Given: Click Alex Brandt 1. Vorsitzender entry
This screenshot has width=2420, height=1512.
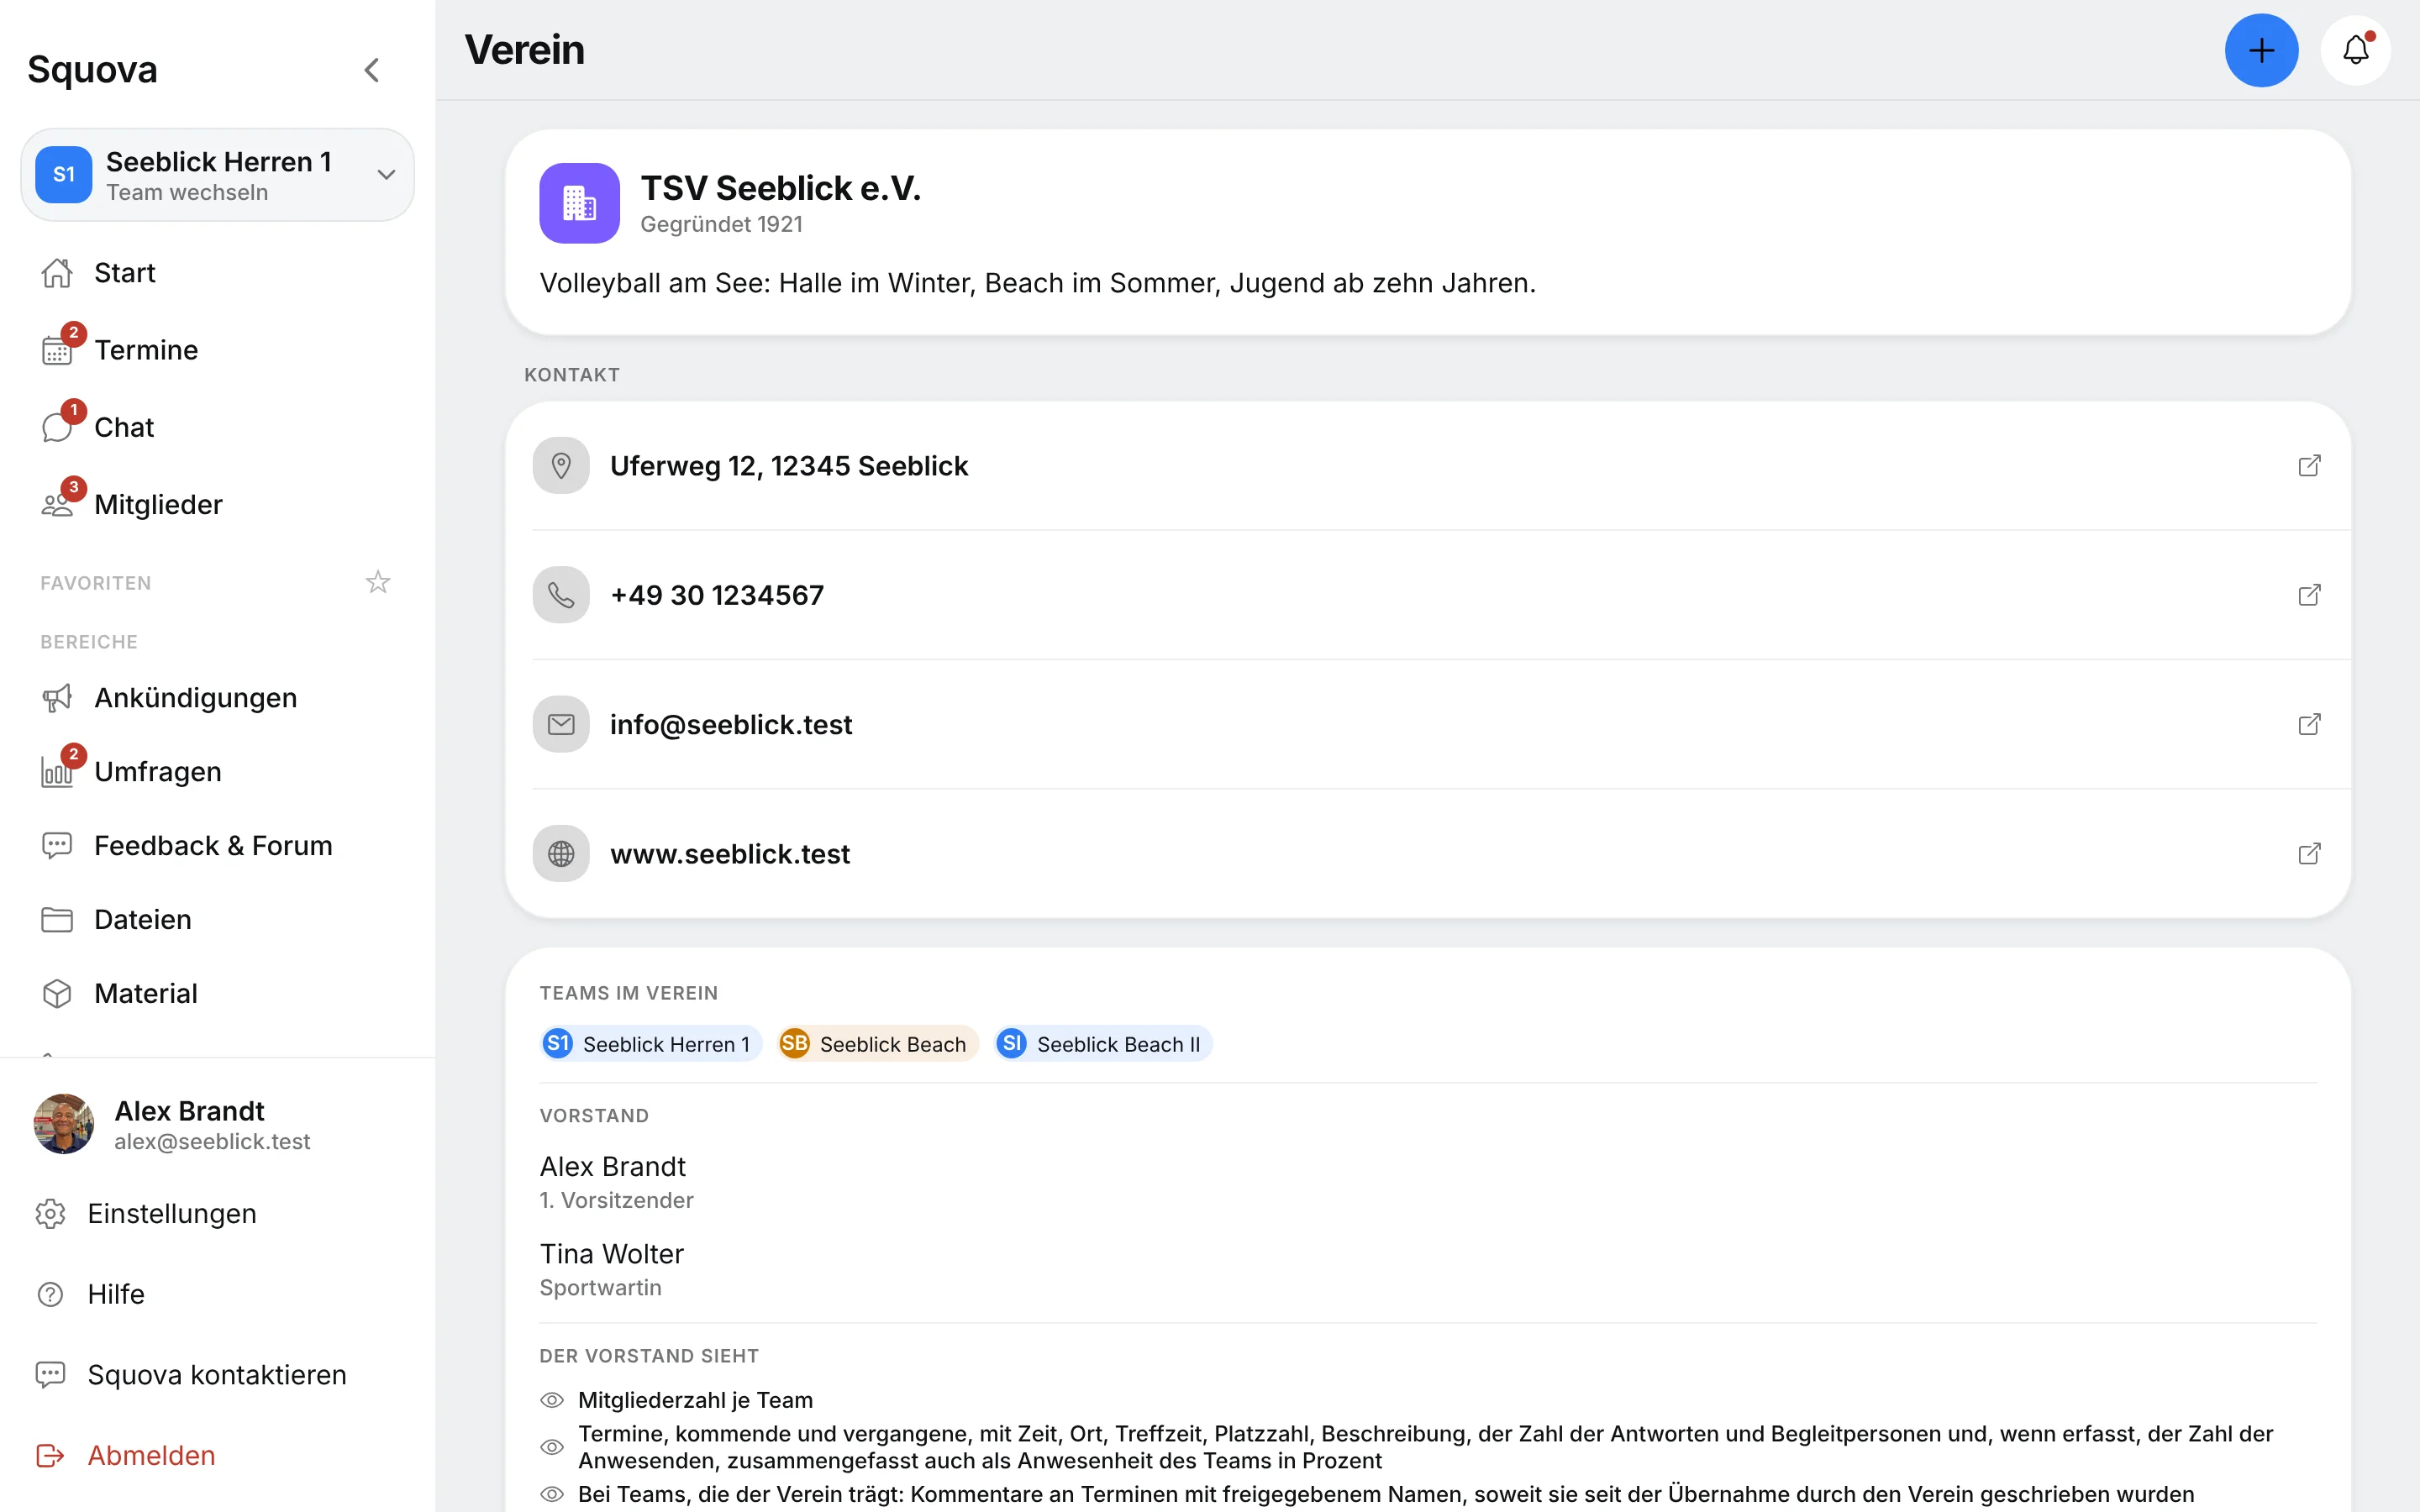Looking at the screenshot, I should click(x=617, y=1183).
